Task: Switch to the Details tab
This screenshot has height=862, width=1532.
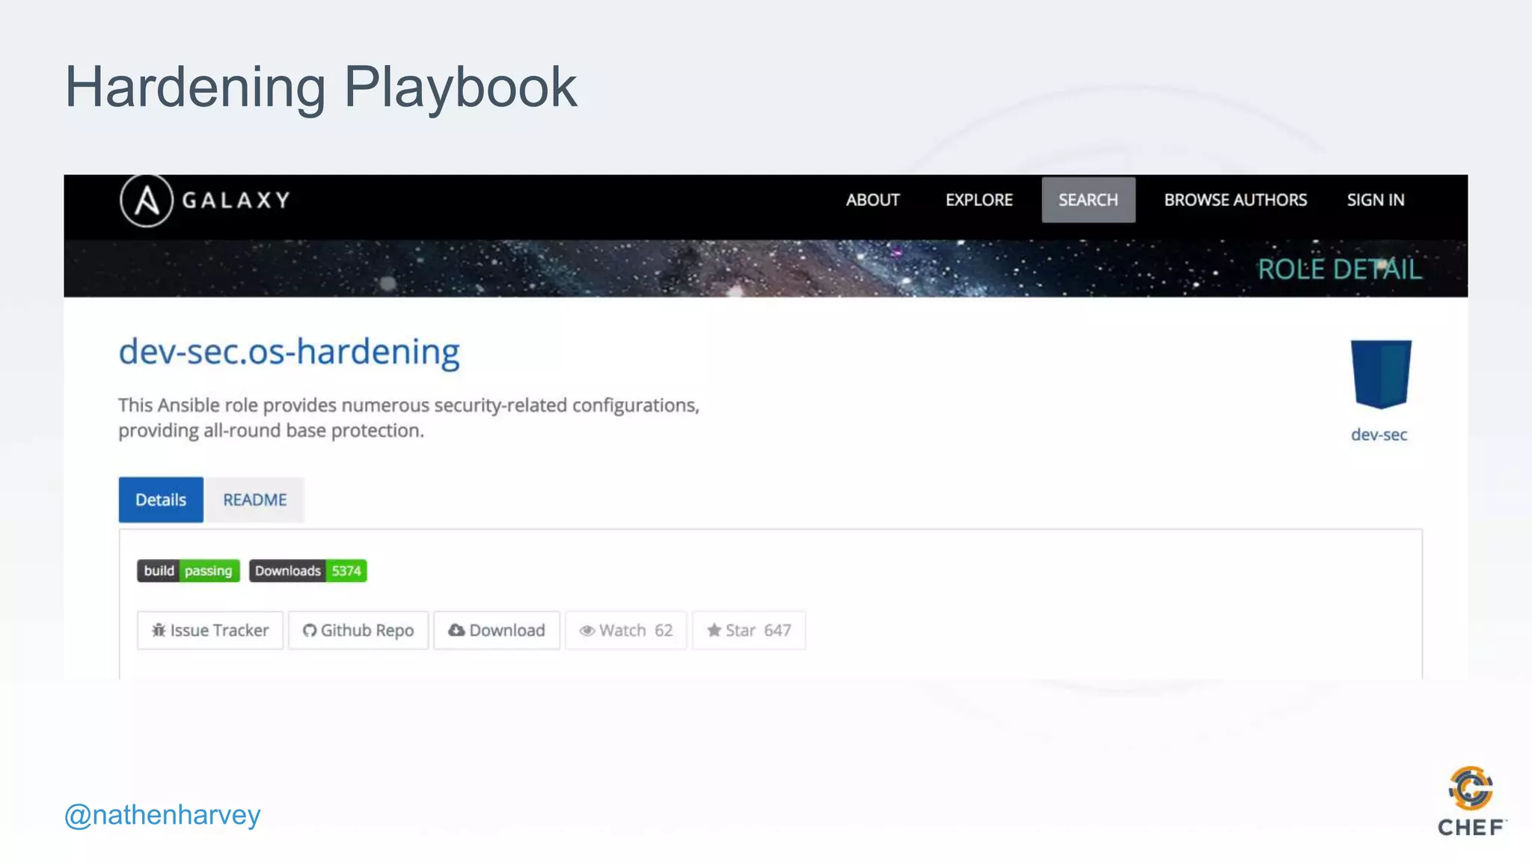Action: tap(161, 500)
